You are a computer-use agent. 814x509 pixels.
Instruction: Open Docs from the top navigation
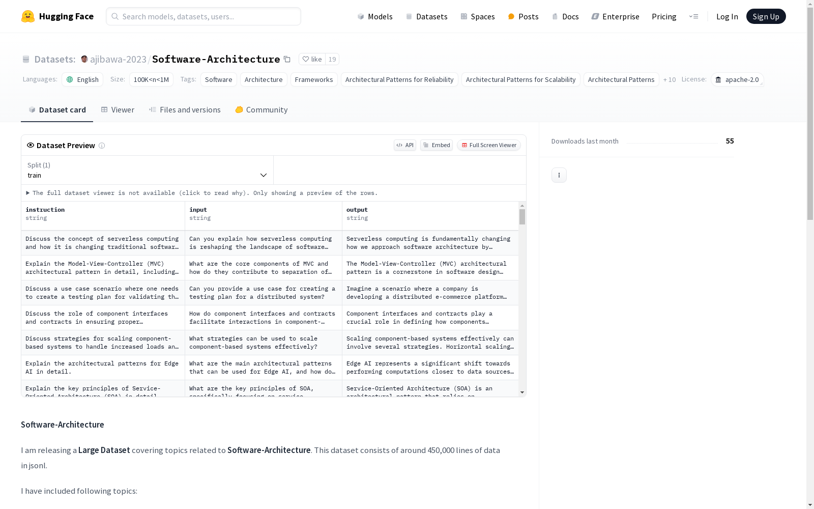click(565, 16)
